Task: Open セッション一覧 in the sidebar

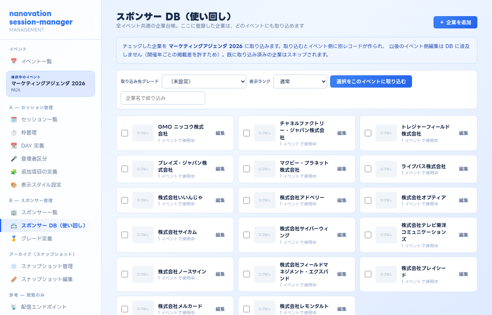Action: [x=50, y=119]
